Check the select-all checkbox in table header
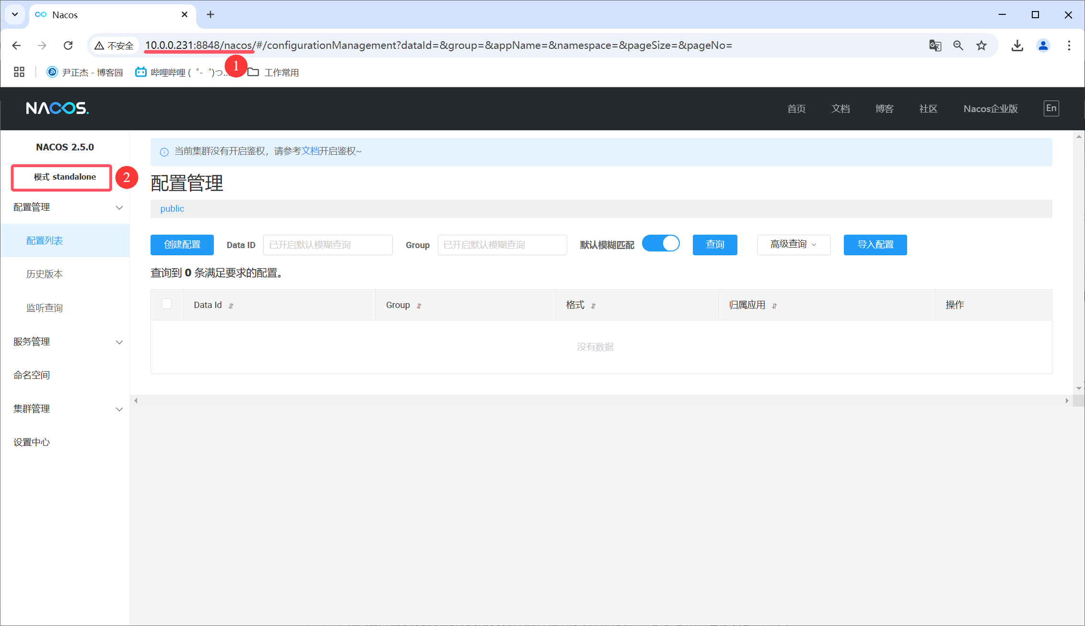 tap(167, 304)
